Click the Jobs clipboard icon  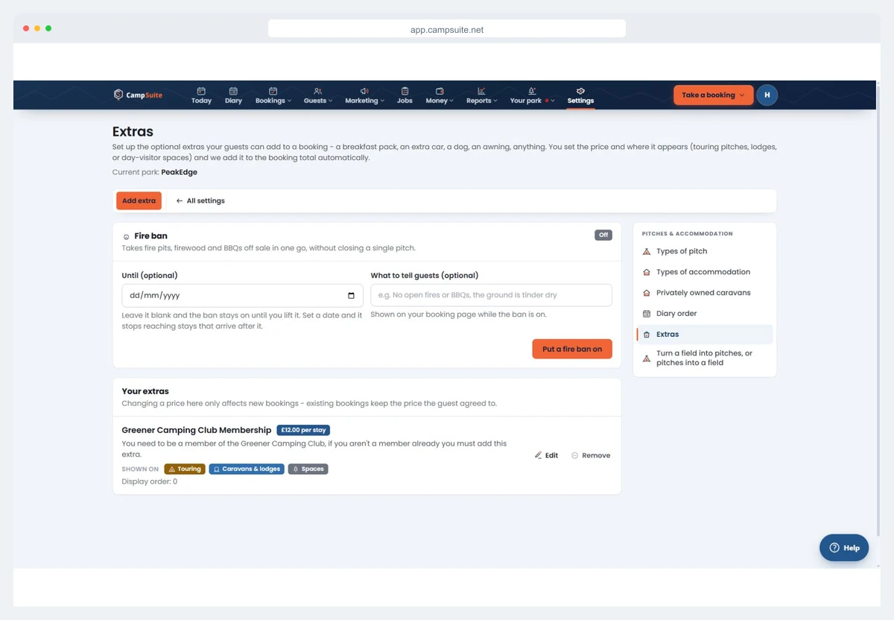pos(405,91)
